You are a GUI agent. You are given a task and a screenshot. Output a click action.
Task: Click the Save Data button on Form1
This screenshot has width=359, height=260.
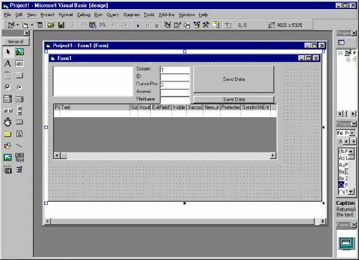pyautogui.click(x=234, y=99)
